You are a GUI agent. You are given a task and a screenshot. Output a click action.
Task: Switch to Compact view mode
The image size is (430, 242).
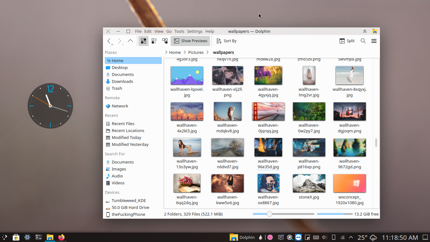154,41
